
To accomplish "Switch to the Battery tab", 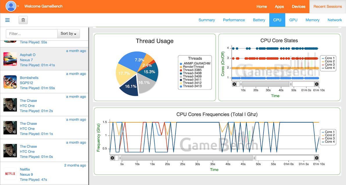I will click(259, 20).
